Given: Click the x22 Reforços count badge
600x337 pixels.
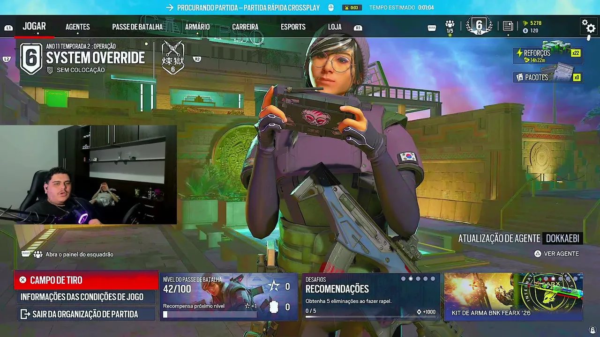Looking at the screenshot, I should (x=576, y=53).
